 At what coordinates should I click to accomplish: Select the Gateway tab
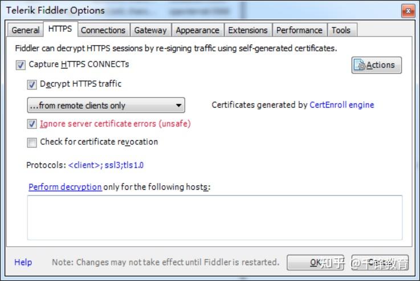(150, 30)
